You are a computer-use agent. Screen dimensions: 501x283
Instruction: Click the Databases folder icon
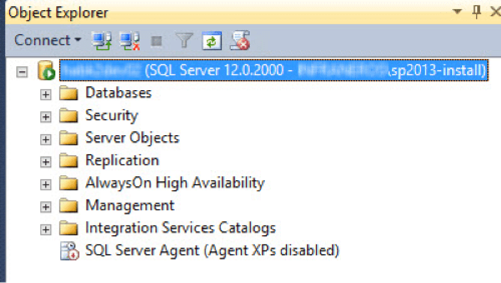coord(69,93)
